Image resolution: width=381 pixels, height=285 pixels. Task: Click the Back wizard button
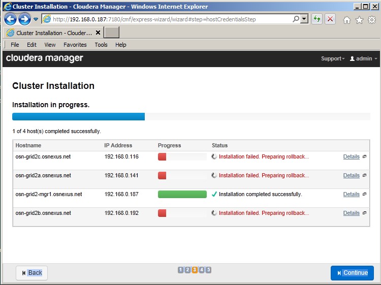32,273
